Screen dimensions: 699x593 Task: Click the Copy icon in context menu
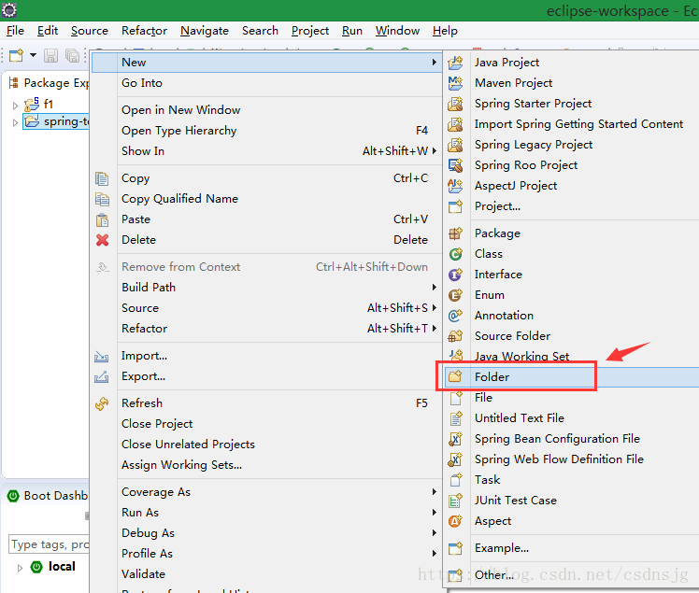point(102,178)
